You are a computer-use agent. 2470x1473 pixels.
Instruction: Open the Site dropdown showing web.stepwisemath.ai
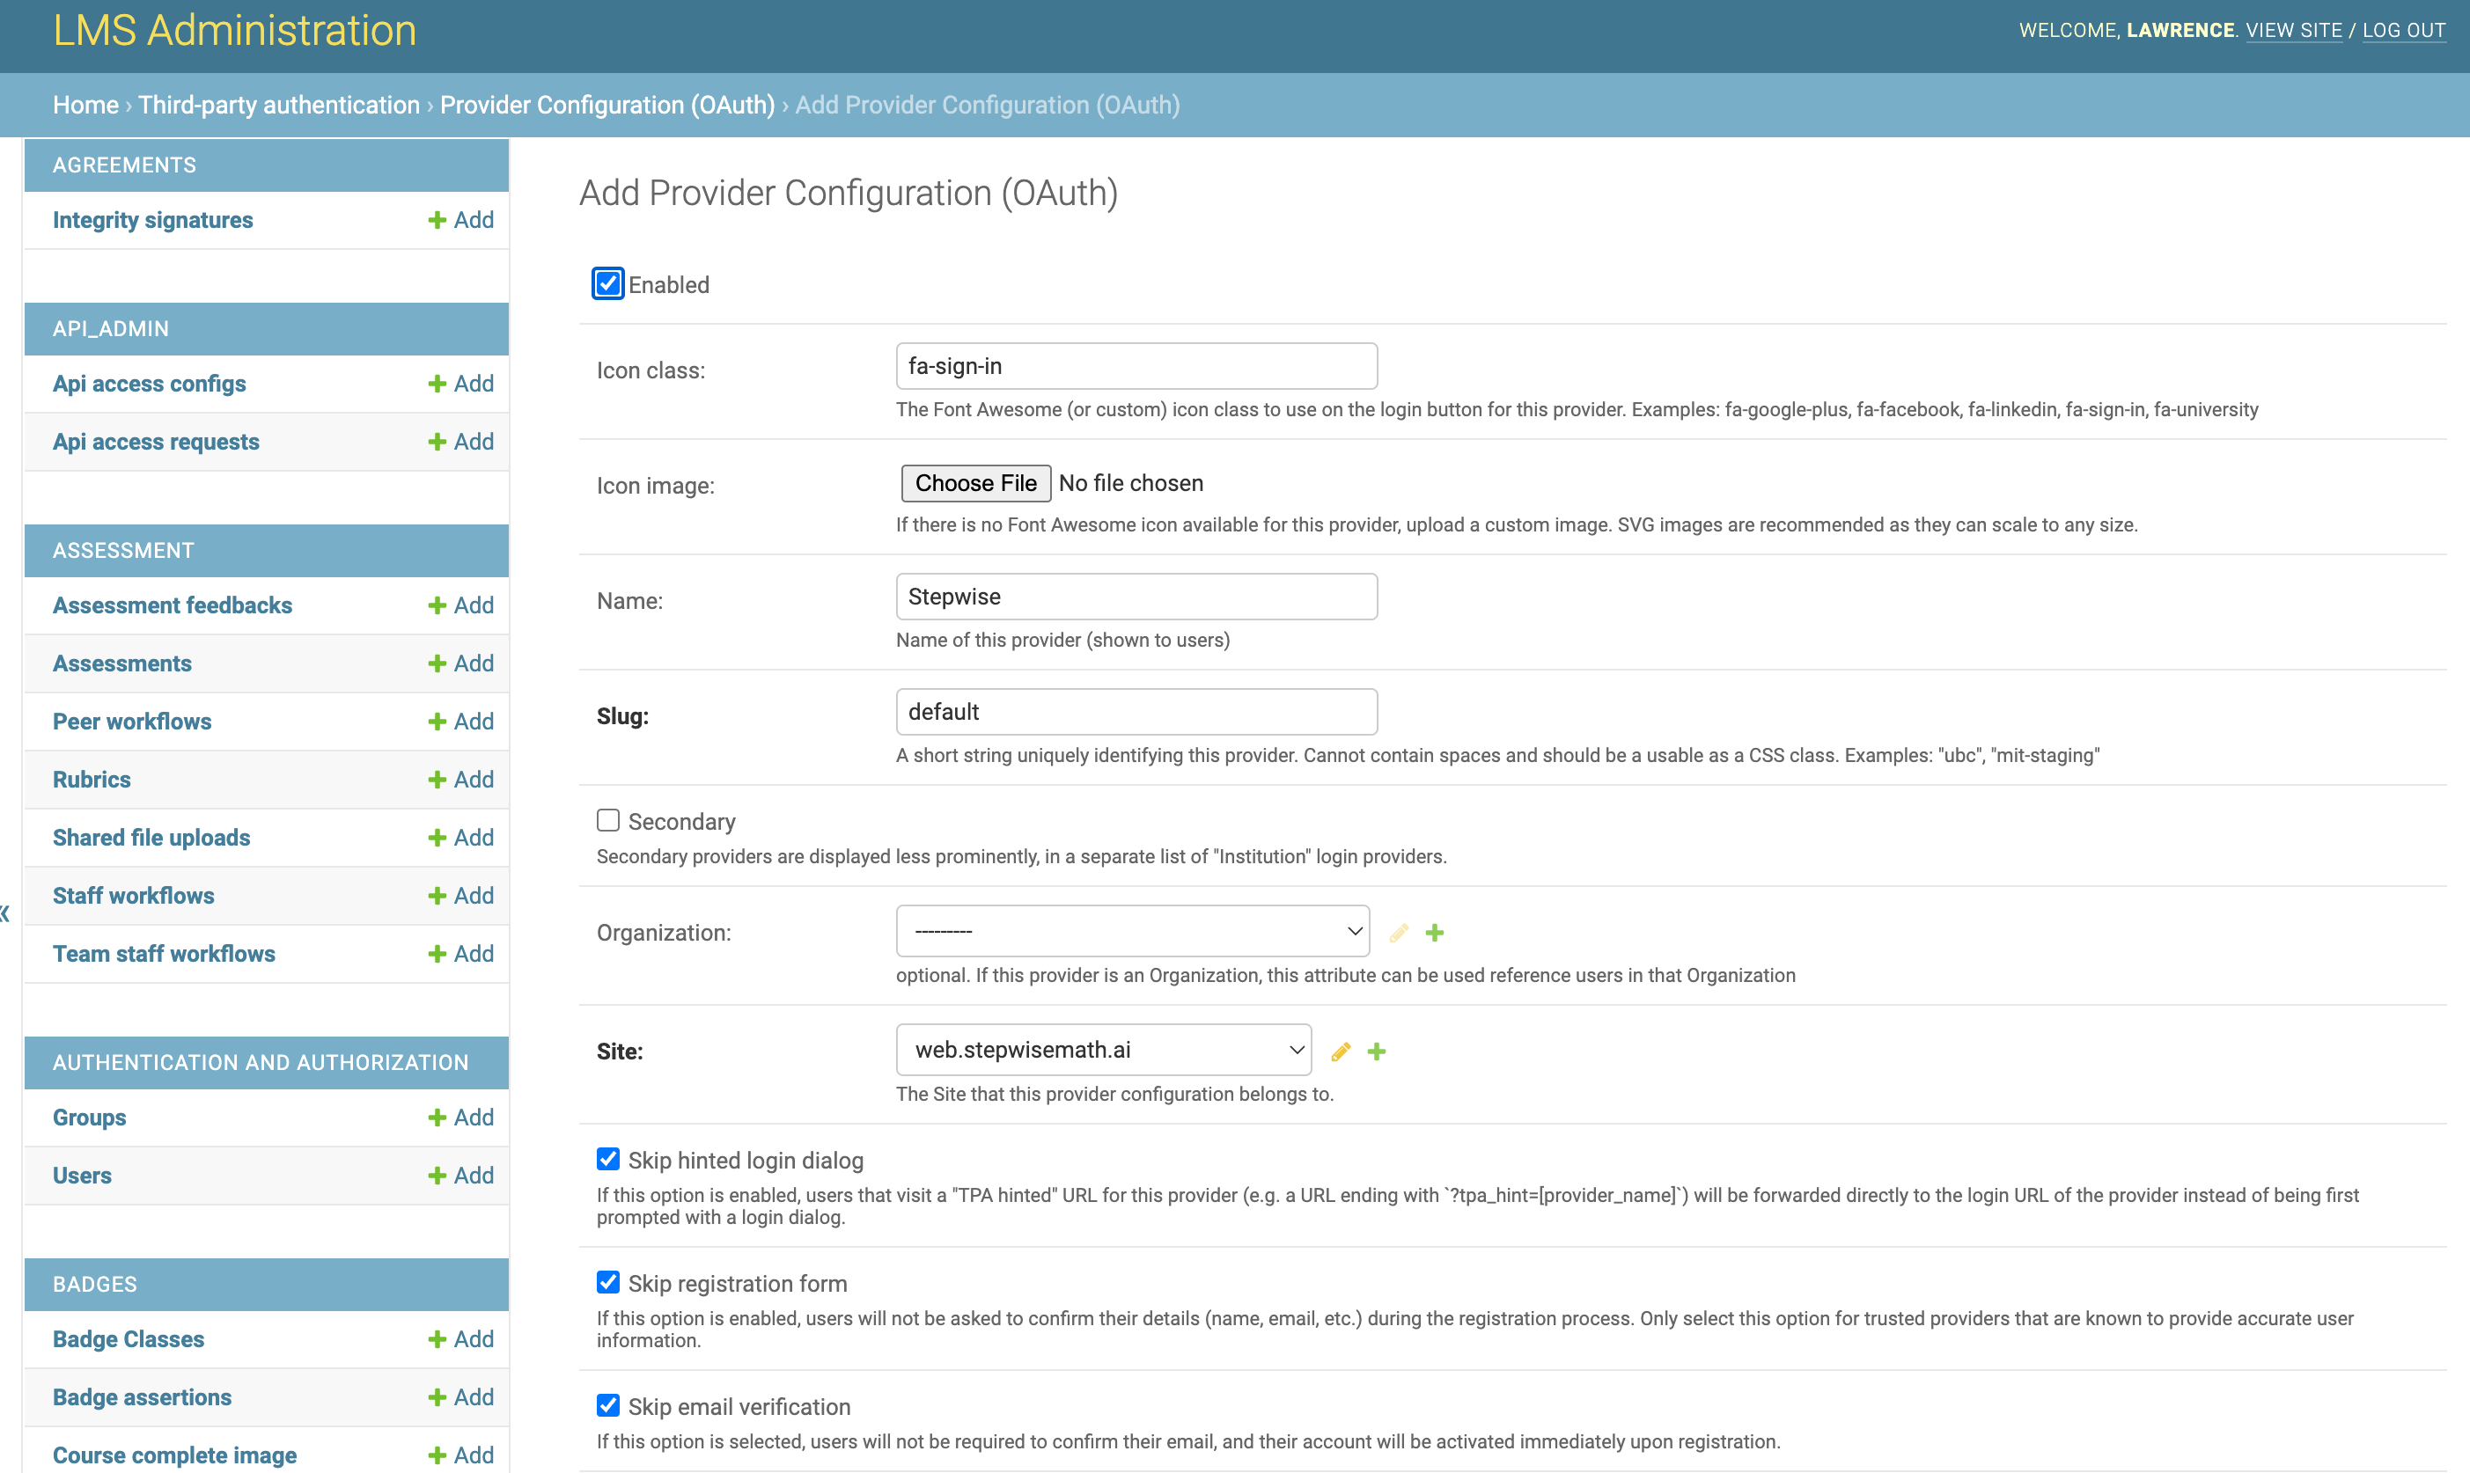pos(1103,1050)
